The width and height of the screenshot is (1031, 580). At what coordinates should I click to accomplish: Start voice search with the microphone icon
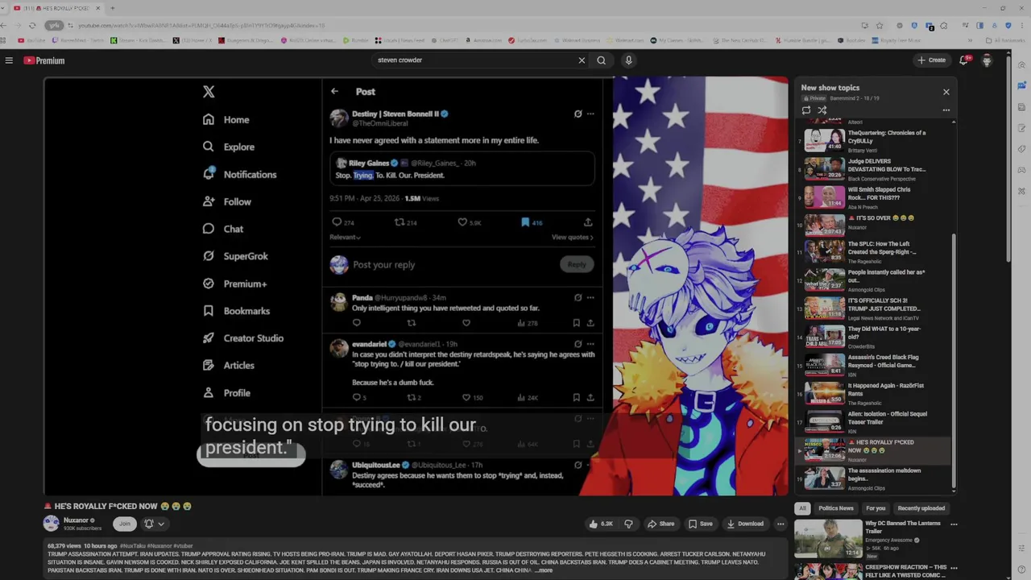pyautogui.click(x=628, y=60)
